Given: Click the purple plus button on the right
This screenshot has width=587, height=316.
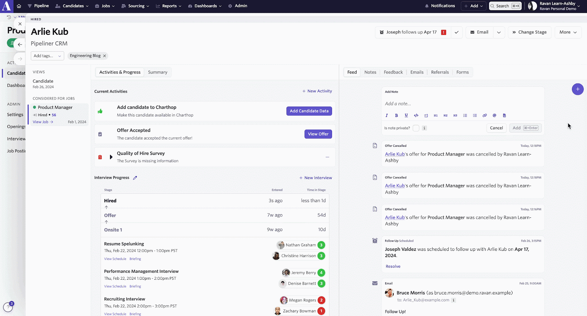Looking at the screenshot, I should click(x=577, y=89).
